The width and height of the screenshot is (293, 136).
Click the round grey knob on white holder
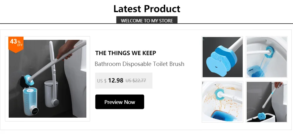point(56,101)
